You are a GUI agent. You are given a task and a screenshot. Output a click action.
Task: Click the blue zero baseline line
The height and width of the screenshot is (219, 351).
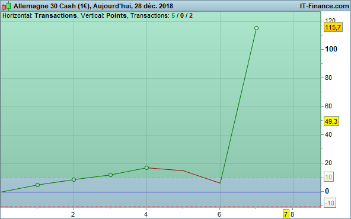160,192
